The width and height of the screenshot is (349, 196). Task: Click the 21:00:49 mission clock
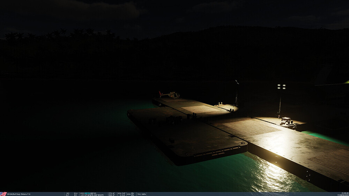click(x=345, y=193)
